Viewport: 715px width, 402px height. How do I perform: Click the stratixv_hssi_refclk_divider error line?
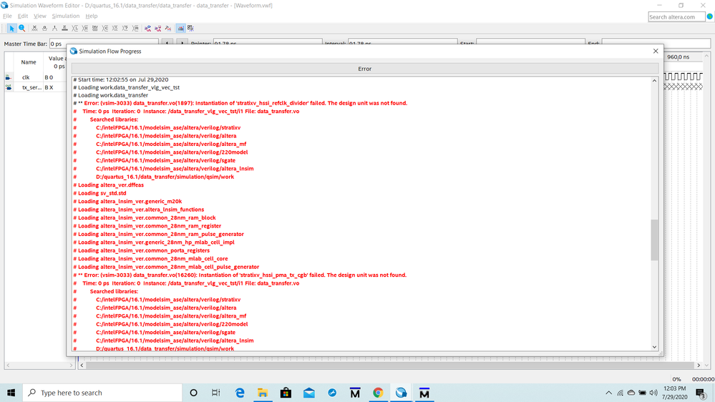(240, 103)
